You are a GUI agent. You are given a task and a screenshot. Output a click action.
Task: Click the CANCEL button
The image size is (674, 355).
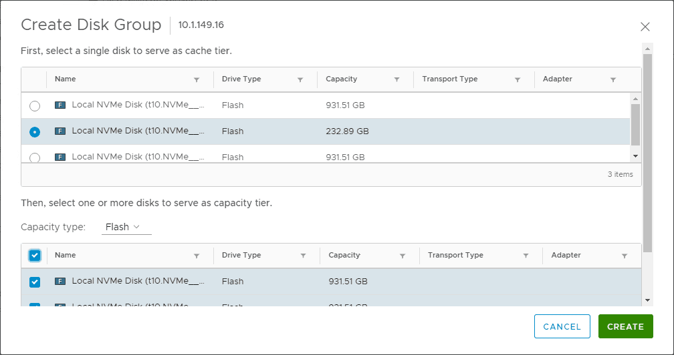click(562, 326)
